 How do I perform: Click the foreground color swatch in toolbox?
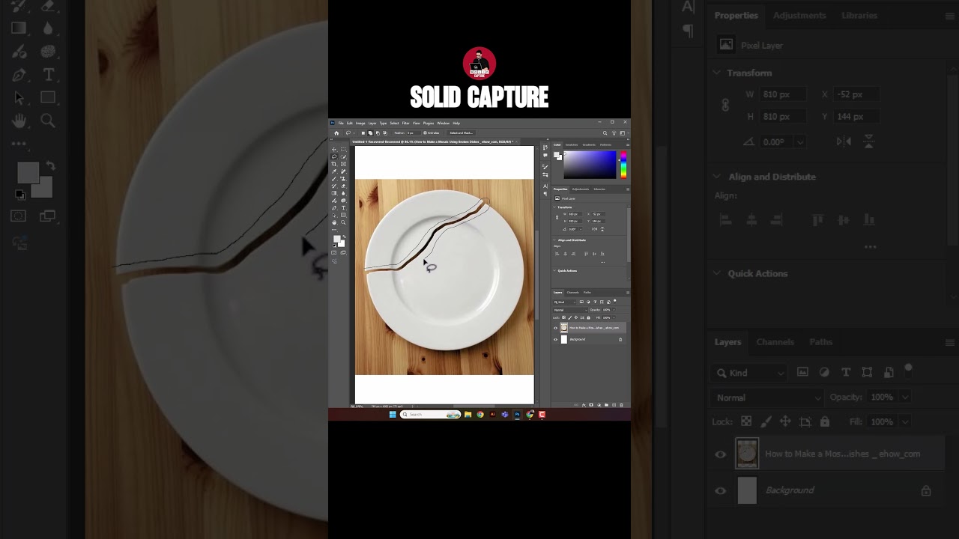pyautogui.click(x=337, y=239)
